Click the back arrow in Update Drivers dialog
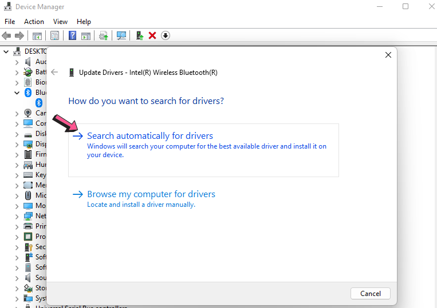 [x=54, y=72]
